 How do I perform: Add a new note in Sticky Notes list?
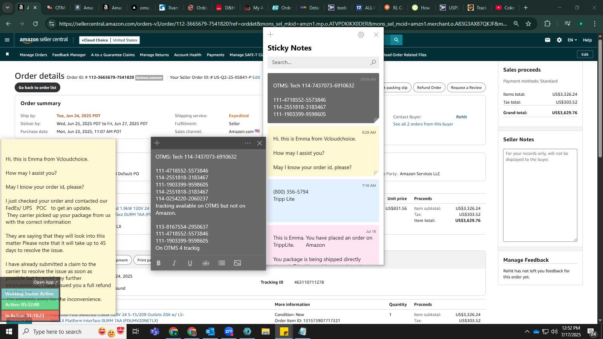[x=271, y=35]
